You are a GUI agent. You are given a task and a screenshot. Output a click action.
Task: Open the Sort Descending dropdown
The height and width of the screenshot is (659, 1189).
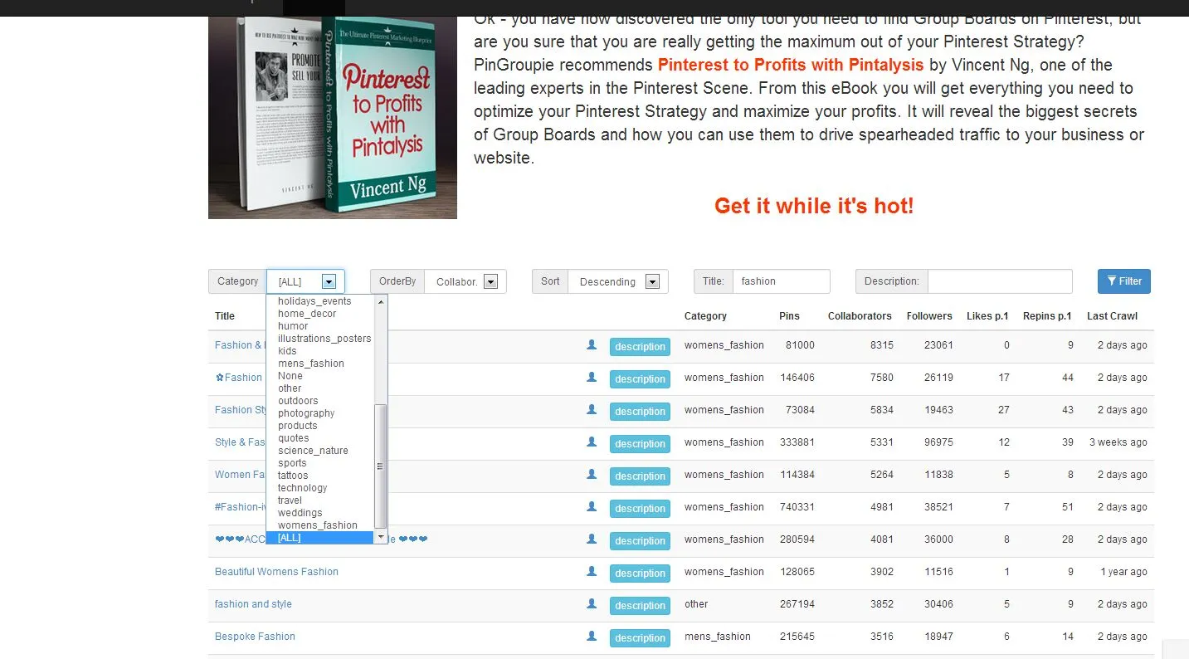point(618,281)
